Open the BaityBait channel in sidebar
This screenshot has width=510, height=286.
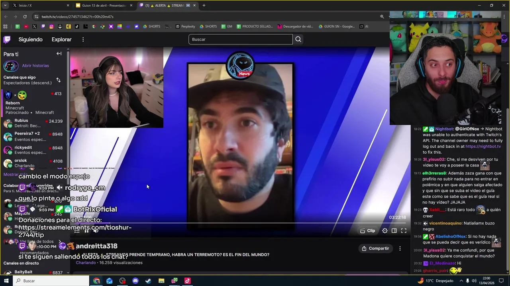[34, 272]
